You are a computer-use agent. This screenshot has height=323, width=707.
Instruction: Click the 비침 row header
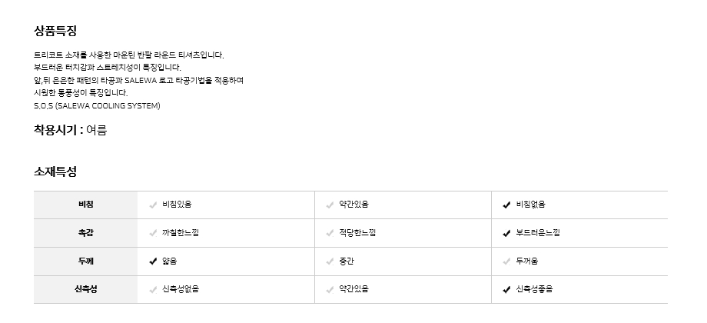tap(85, 205)
